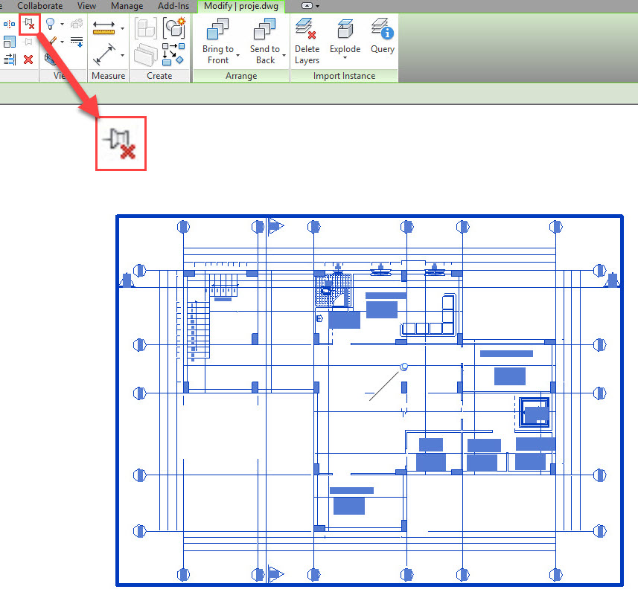Click the red X Delete tool
638x598 pixels.
pos(28,60)
